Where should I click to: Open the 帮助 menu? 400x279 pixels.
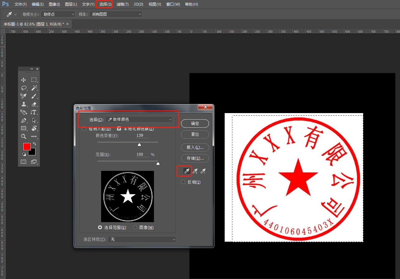191,4
